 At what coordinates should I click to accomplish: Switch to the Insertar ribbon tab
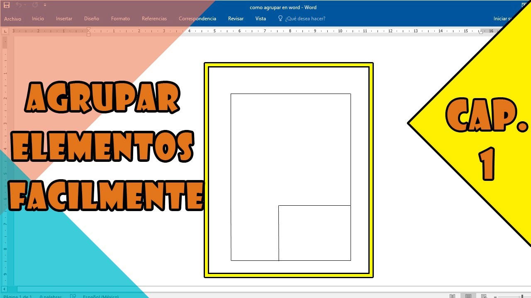64,19
